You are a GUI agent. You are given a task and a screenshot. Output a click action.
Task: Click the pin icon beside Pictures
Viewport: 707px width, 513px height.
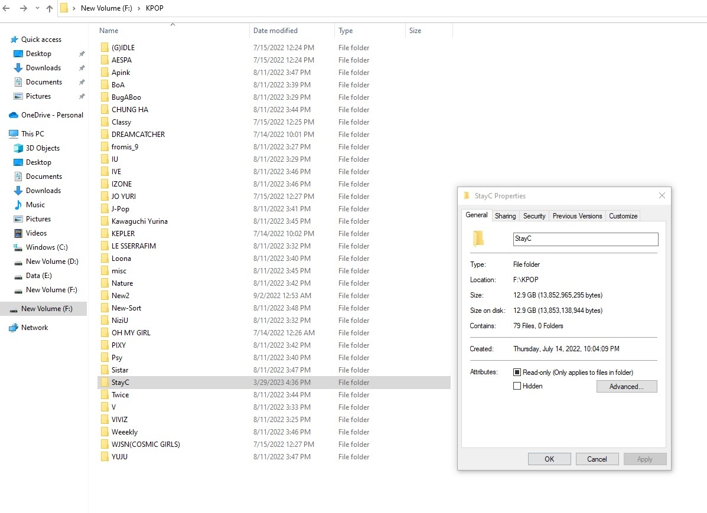(82, 96)
